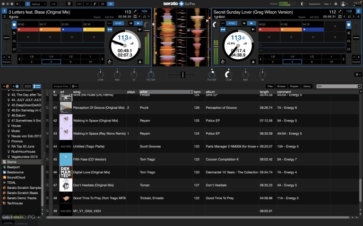Open the Vertical display mode dropdown
Image resolution: width=363 pixels, height=226 pixels.
click(x=38, y=4)
